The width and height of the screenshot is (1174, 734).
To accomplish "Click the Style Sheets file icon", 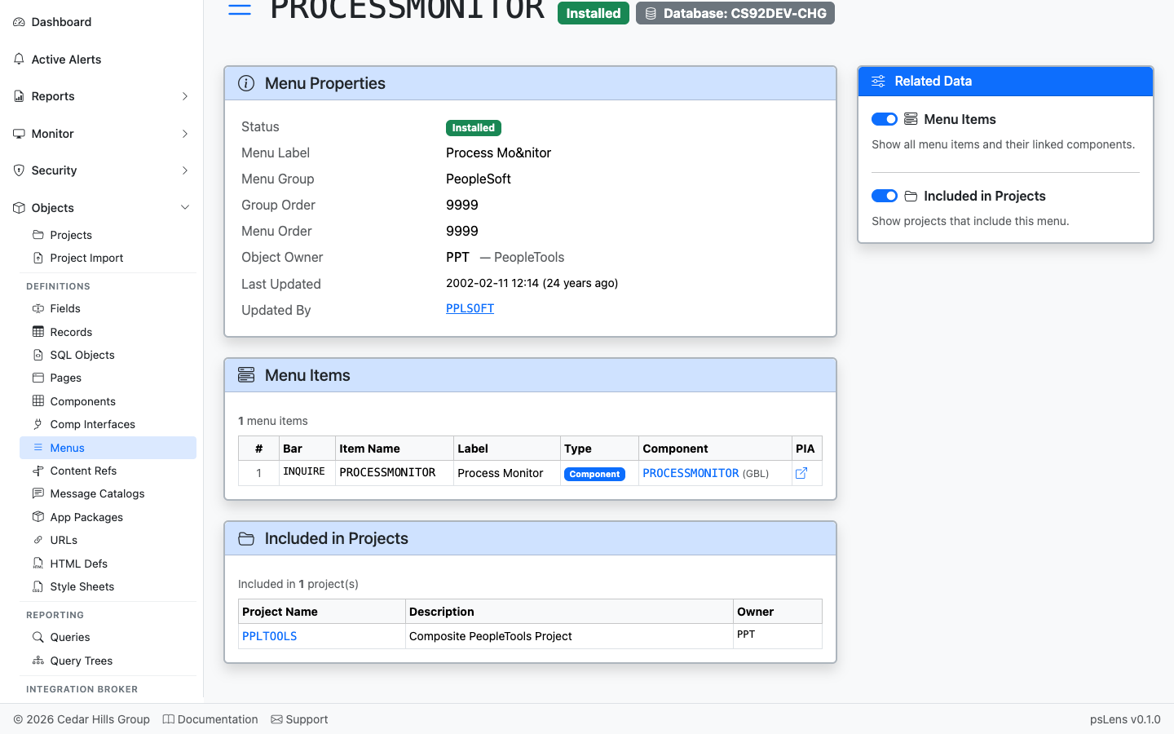I will [x=38, y=586].
